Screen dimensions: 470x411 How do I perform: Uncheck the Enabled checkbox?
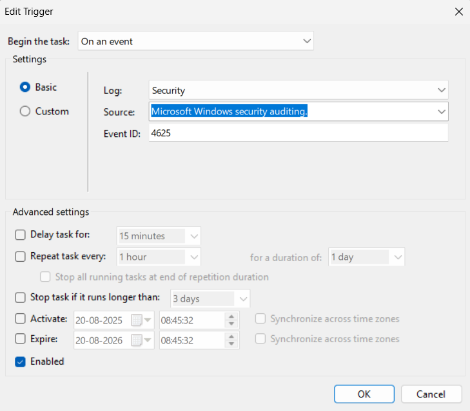(x=21, y=362)
